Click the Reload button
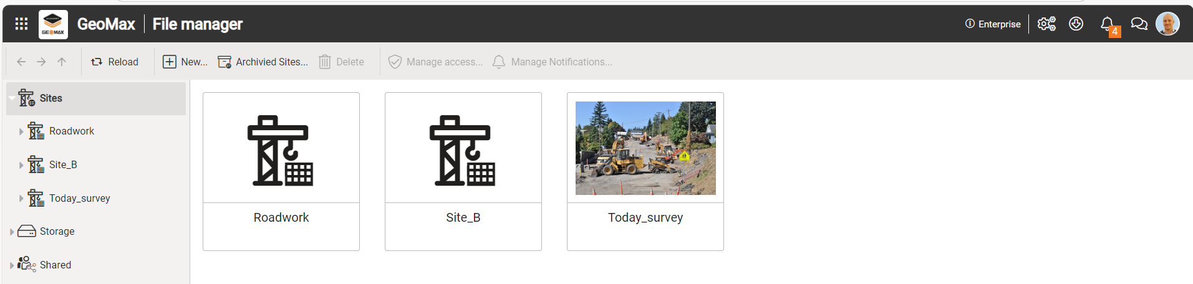 coord(115,62)
